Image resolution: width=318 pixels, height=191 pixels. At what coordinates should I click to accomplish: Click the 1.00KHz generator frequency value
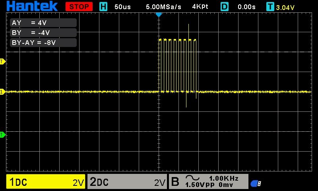point(224,178)
